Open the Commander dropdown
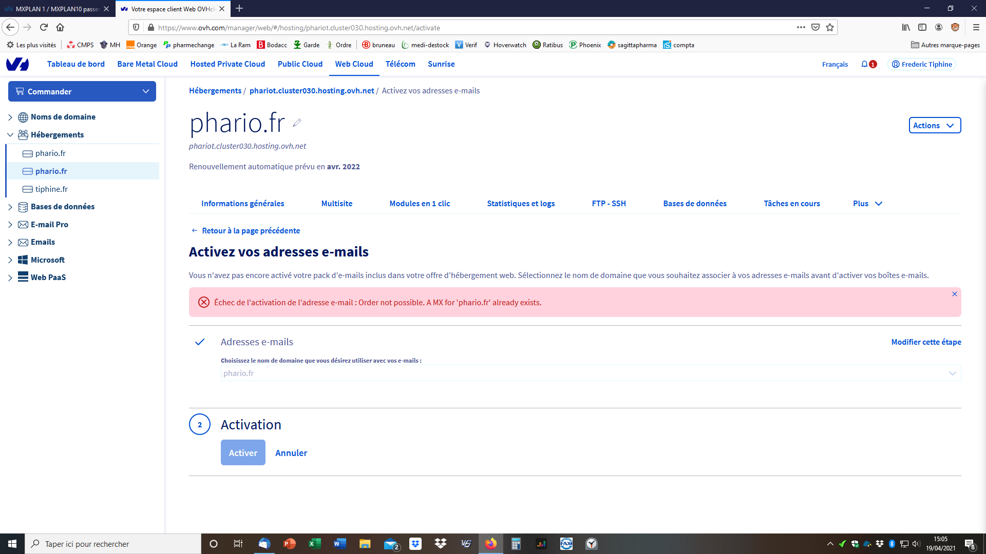Viewport: 986px width, 554px height. pos(82,91)
